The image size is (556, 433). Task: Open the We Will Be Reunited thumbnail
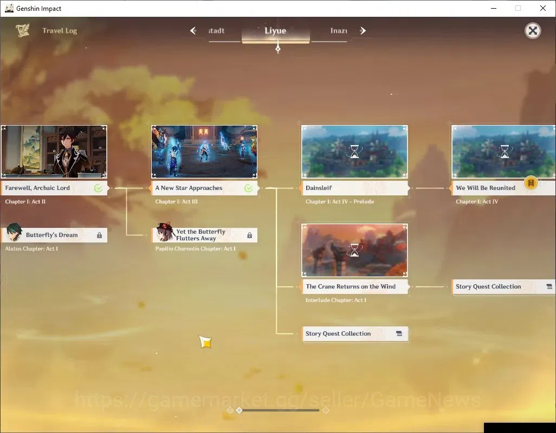coord(504,152)
